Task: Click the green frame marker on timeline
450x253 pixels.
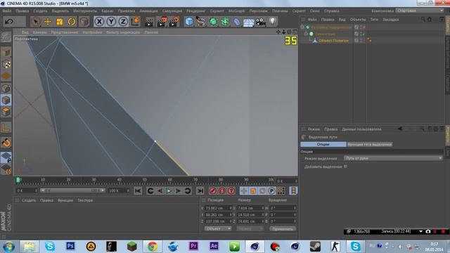Action: 18,180
